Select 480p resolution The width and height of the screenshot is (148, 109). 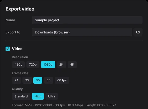coord(18,65)
